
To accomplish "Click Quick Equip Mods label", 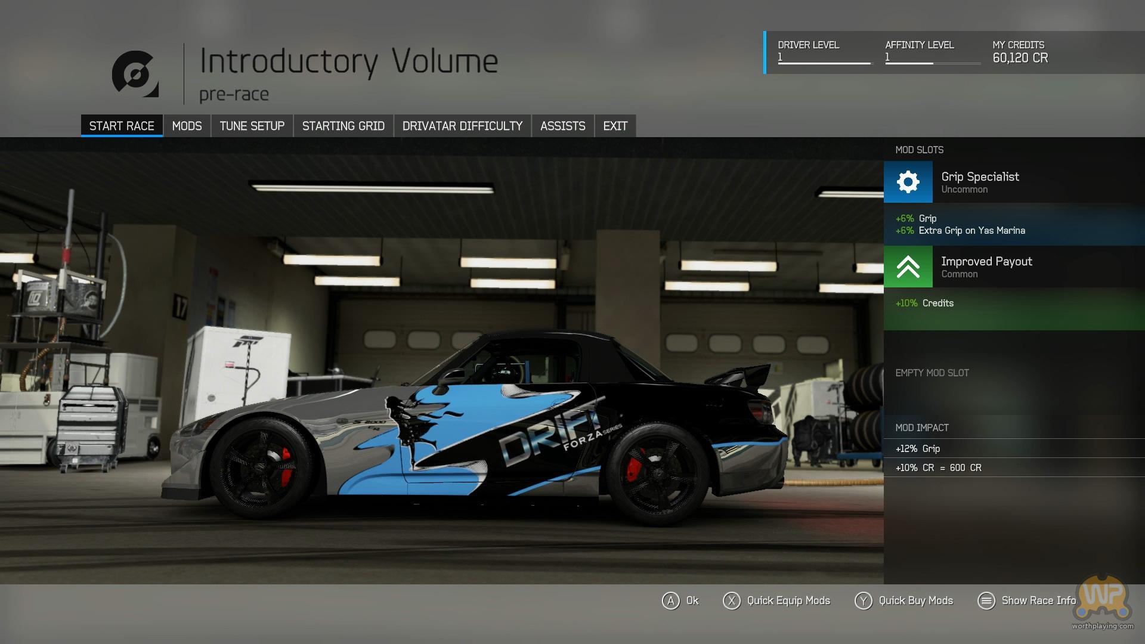I will click(788, 600).
